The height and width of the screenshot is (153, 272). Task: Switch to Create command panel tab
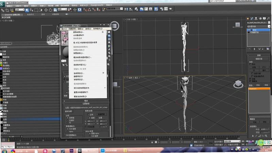click(x=248, y=19)
